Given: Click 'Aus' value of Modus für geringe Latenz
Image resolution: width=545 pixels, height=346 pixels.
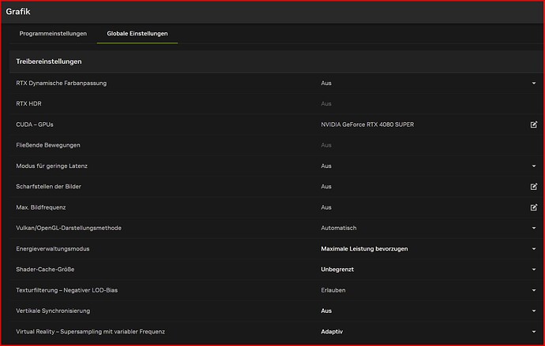Looking at the screenshot, I should 326,166.
